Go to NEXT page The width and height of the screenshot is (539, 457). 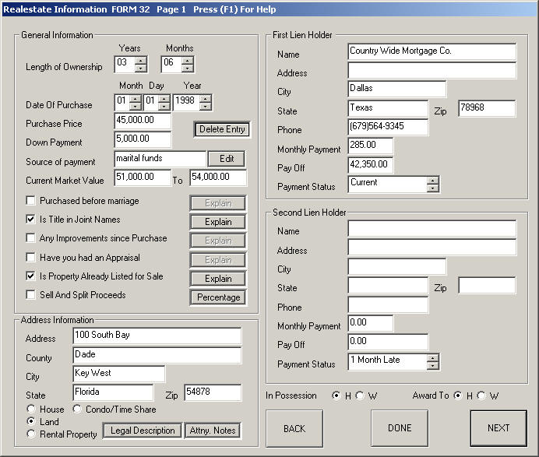[x=498, y=428]
